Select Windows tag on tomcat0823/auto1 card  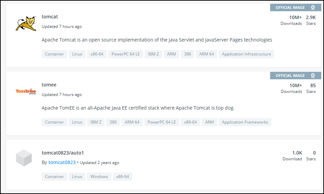coord(99,177)
